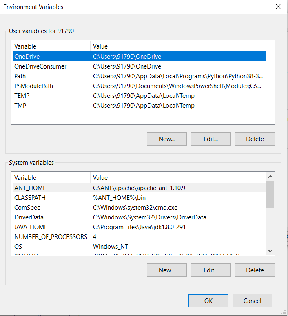The height and width of the screenshot is (316, 288).
Task: Click the apache-ant-1.10.9 value cell
Action: click(139, 188)
